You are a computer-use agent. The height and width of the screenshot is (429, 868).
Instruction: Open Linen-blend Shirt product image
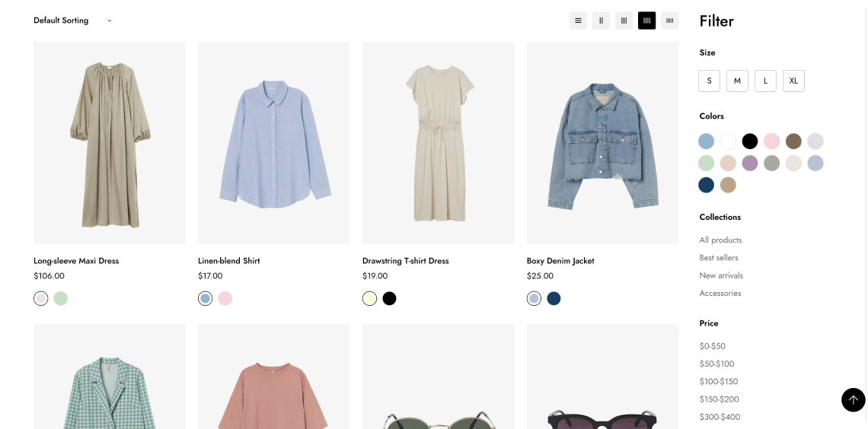click(274, 143)
